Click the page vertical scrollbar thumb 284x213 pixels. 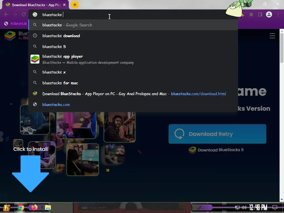(x=282, y=48)
